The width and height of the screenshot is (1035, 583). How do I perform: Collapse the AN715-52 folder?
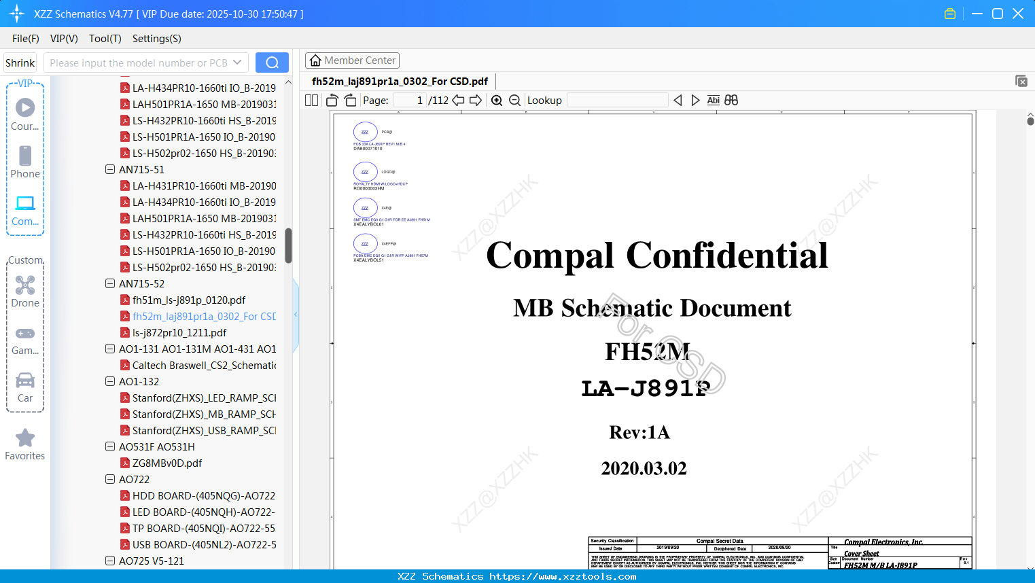[110, 283]
